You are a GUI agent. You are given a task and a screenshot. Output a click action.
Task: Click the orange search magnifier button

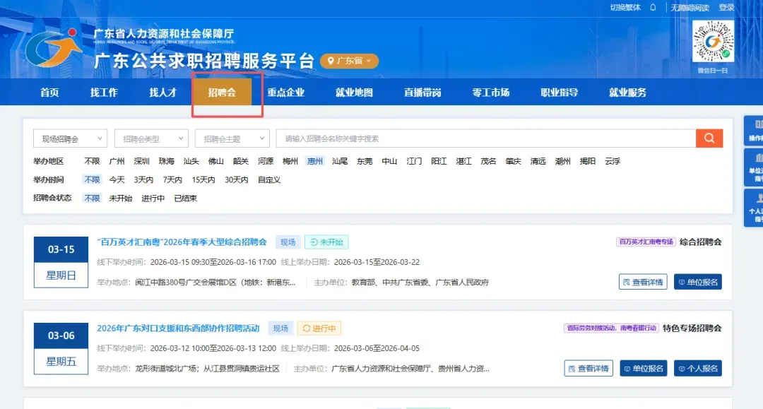(x=709, y=138)
